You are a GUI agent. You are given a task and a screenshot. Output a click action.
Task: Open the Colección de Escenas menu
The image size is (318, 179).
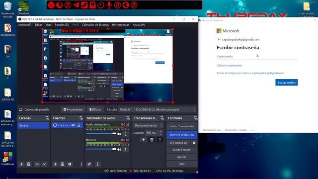click(95, 25)
